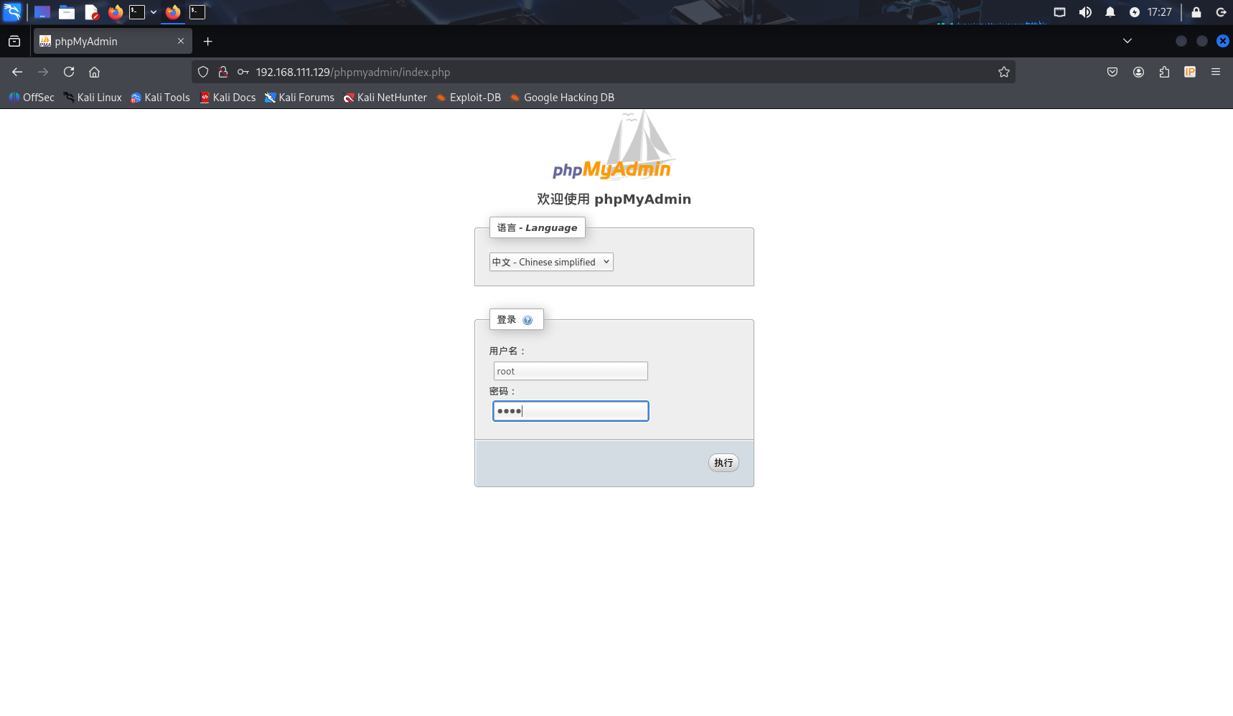Open the Google Hacking DB bookmark
The height and width of the screenshot is (716, 1233).
click(562, 98)
